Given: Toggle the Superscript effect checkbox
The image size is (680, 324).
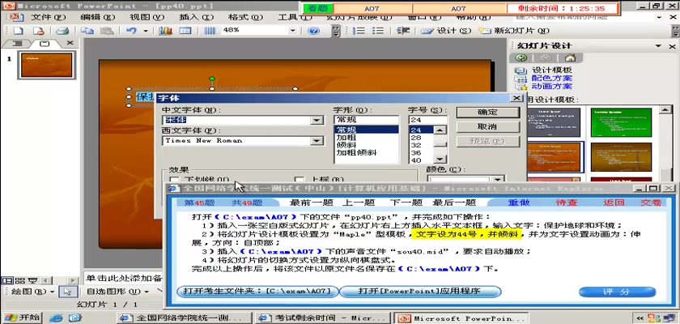Looking at the screenshot, I should 299,180.
